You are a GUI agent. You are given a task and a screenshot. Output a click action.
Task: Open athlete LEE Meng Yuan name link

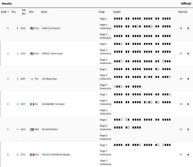pos(49,79)
